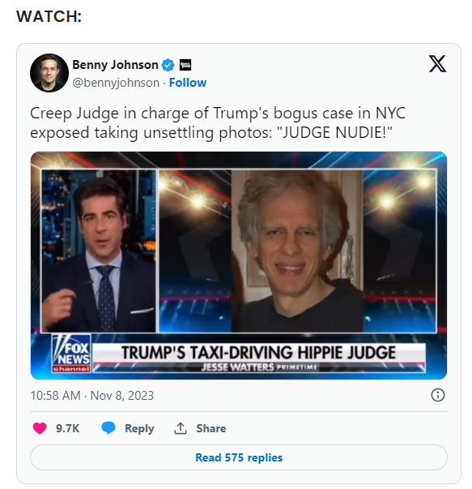The height and width of the screenshot is (489, 472).
Task: Click the 9.7K likes count
Action: (67, 428)
